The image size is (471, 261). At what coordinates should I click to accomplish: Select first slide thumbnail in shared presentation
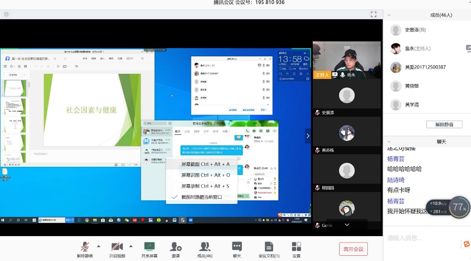[15, 88]
